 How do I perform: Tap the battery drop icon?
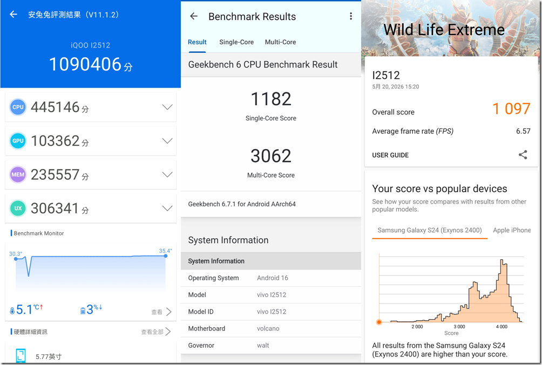(83, 310)
